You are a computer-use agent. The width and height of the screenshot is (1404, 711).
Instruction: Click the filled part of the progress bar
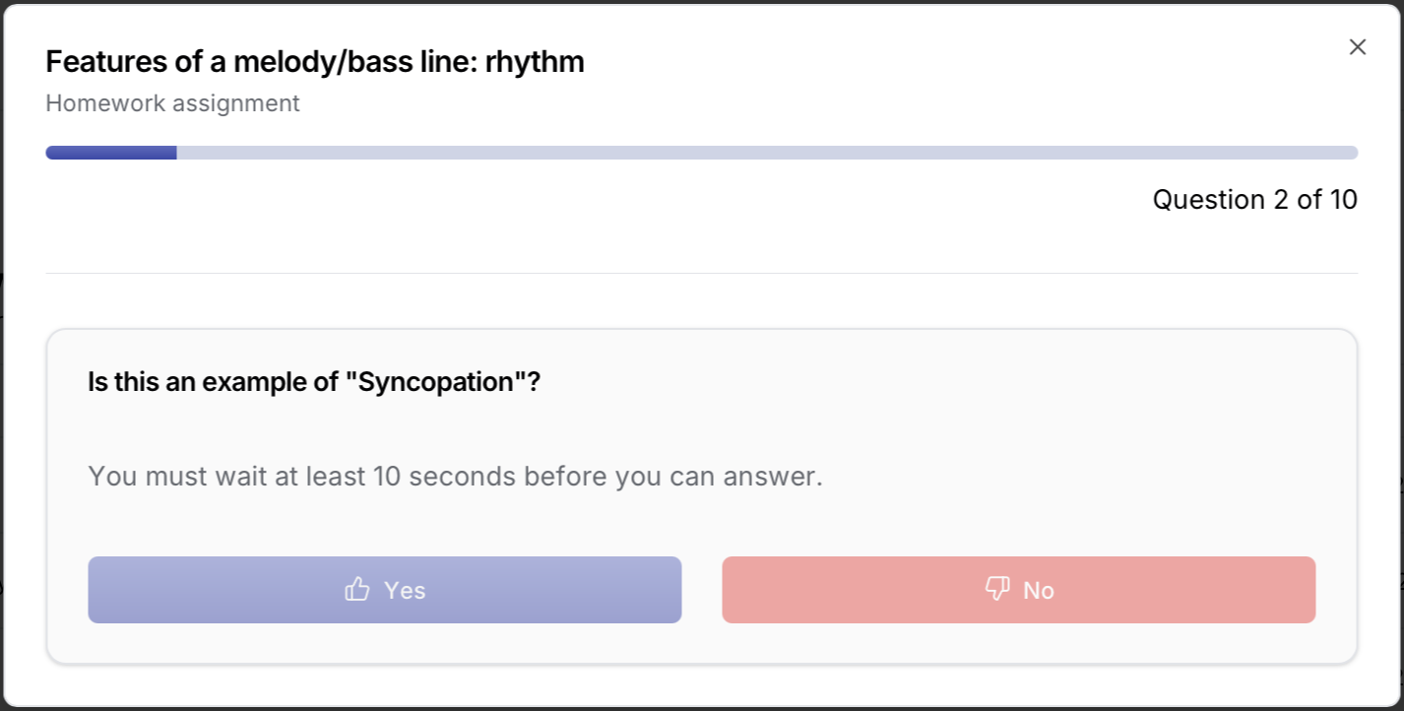(x=111, y=153)
